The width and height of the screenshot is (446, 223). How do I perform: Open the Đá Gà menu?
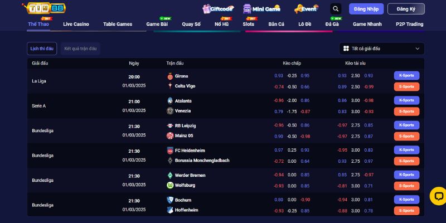[x=332, y=24]
